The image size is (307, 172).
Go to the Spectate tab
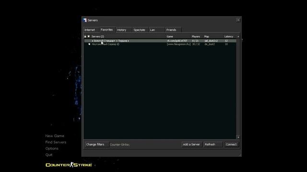[x=141, y=30]
